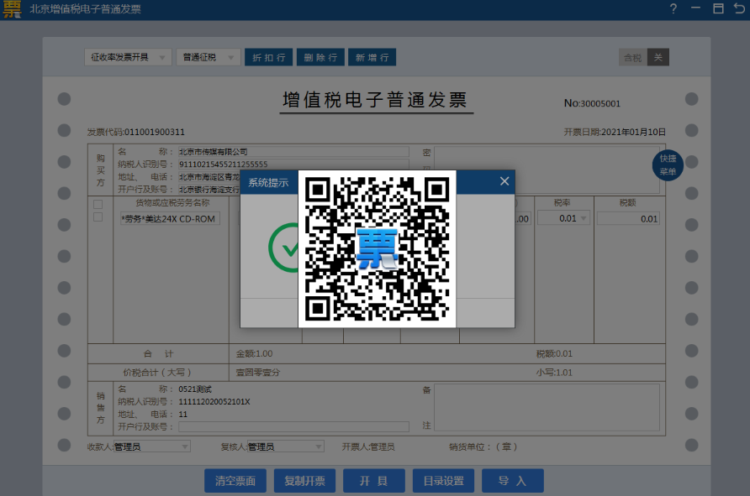Click the buyer tax ID field 9111021545...
Viewport: 750px width, 496px height.
pyautogui.click(x=293, y=164)
